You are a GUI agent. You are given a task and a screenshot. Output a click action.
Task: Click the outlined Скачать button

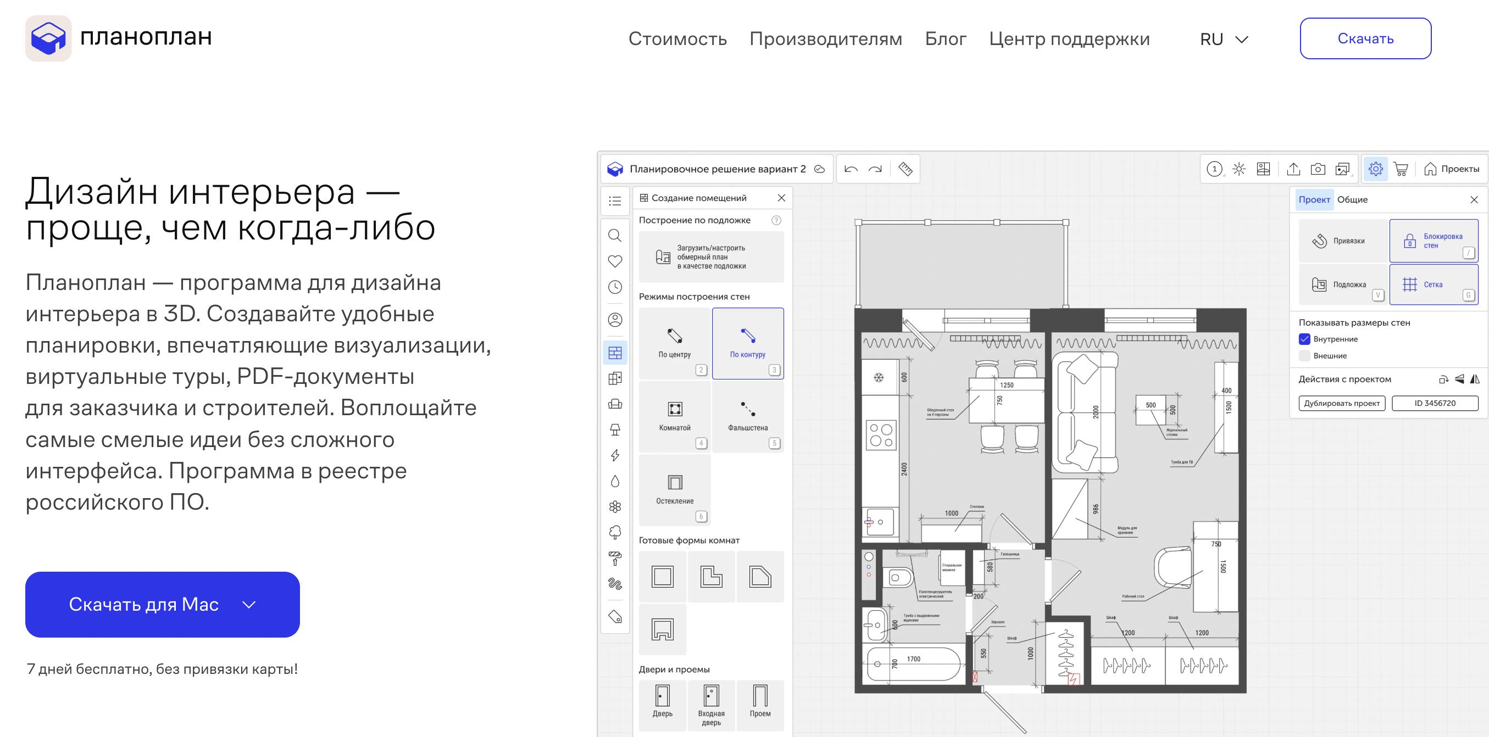click(x=1365, y=38)
